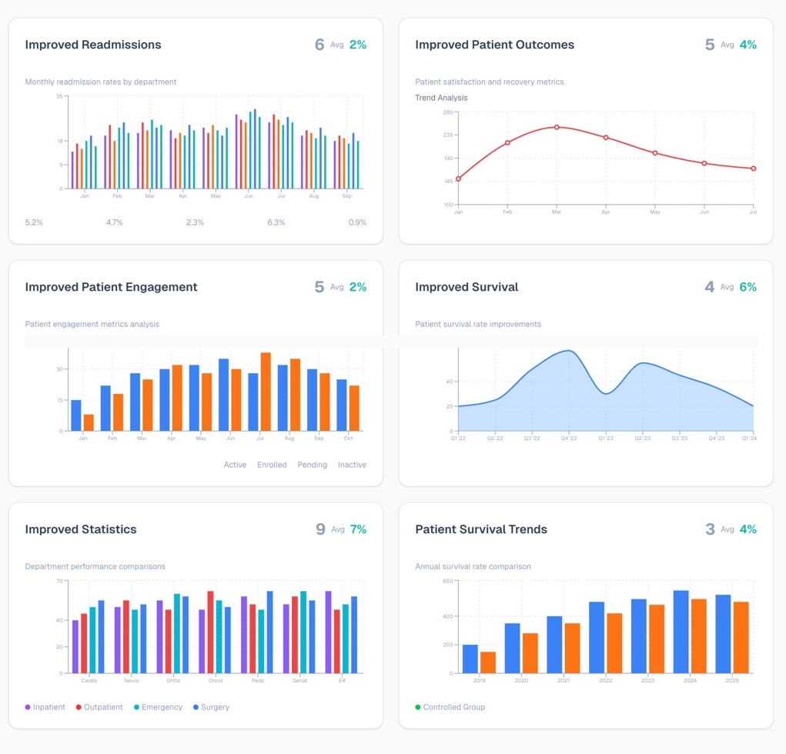Click the 7% average on Improved Statistics
Image resolution: width=786 pixels, height=754 pixels.
(358, 529)
